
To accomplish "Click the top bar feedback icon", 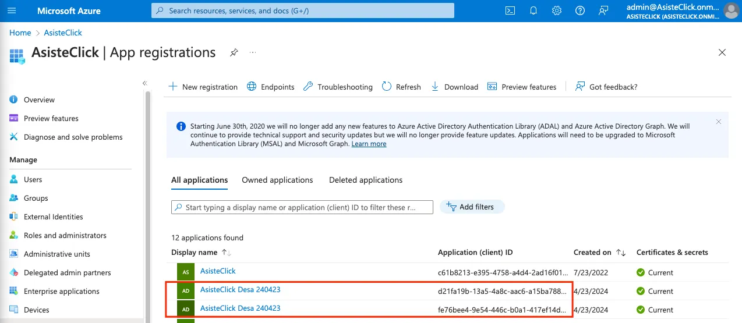I will [603, 10].
